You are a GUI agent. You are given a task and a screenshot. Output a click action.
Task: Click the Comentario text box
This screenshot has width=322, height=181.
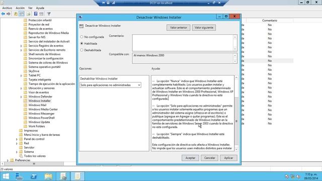[x=183, y=43]
